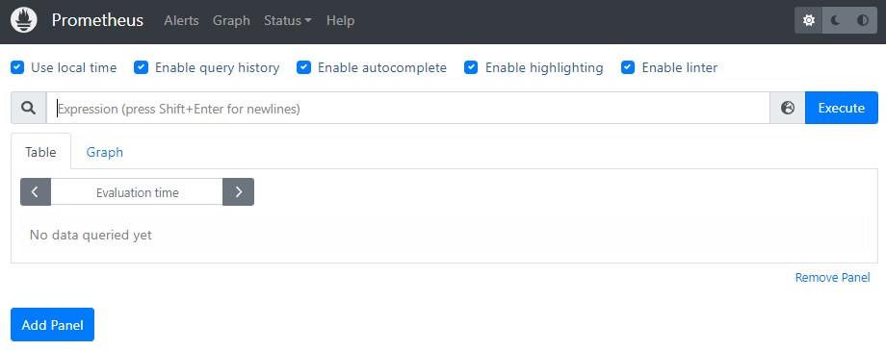This screenshot has height=350, width=886.
Task: Open metrics explorer globe icon
Action: coord(788,108)
